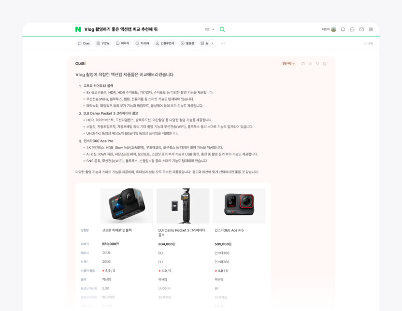Click the 공유 share button
The image size is (402, 311).
click(x=368, y=43)
